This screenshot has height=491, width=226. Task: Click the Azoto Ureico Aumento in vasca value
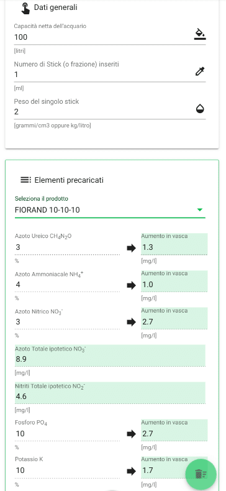[174, 247]
